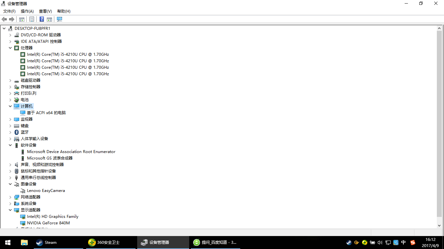Switch to 360安全卫士 in the taskbar
The image size is (444, 249).
[111, 242]
